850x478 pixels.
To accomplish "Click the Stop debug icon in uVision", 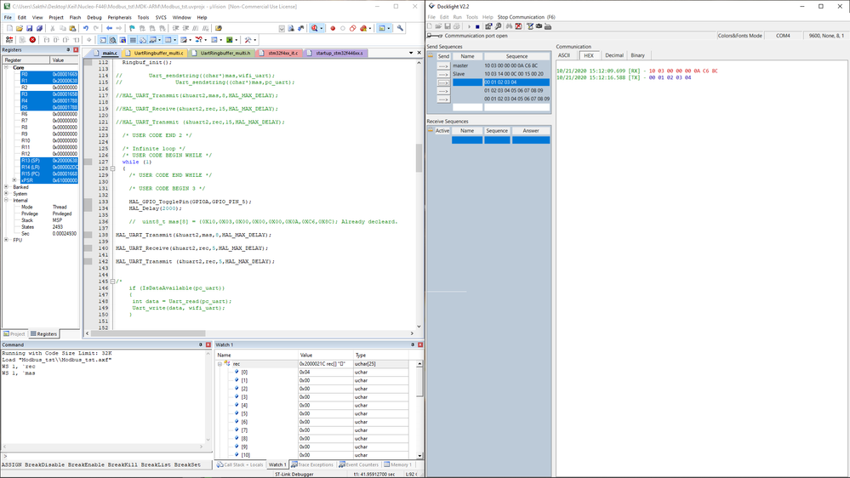I will 32,40.
